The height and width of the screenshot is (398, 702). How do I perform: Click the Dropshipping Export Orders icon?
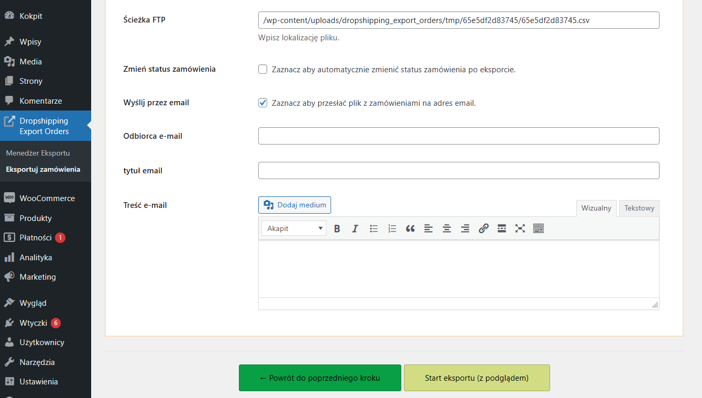pos(9,121)
